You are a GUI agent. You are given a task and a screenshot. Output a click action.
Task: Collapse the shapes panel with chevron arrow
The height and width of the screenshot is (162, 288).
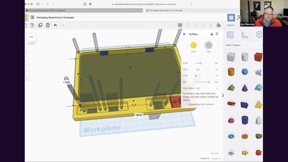(x=223, y=95)
